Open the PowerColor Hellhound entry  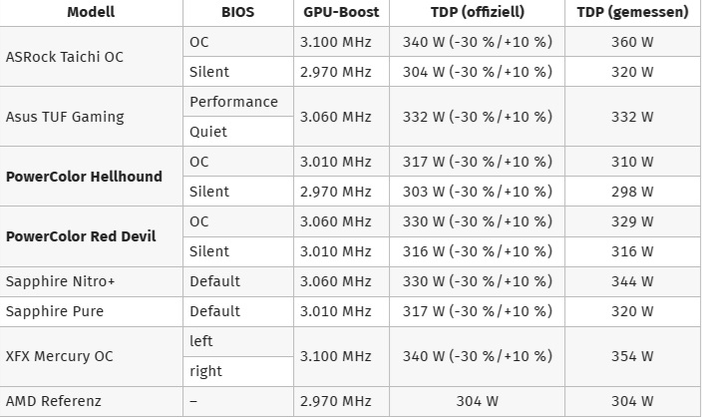[x=84, y=177]
